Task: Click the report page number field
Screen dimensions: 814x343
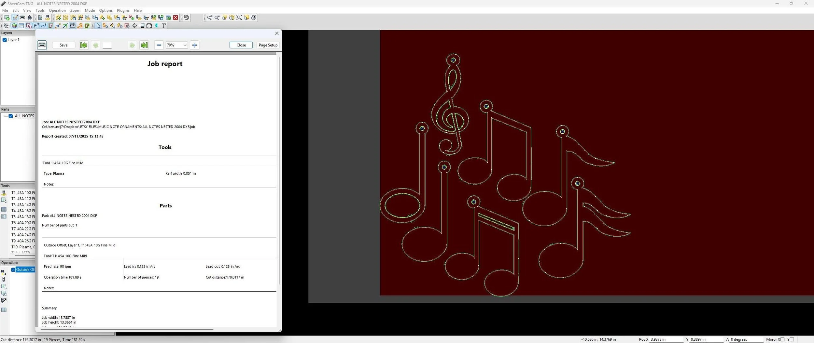Action: [107, 45]
